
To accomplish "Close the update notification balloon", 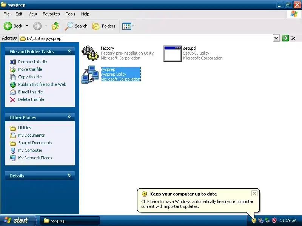I will [254, 193].
